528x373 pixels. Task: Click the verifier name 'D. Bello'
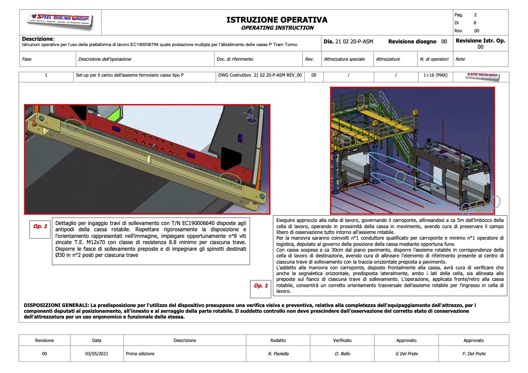342,354
